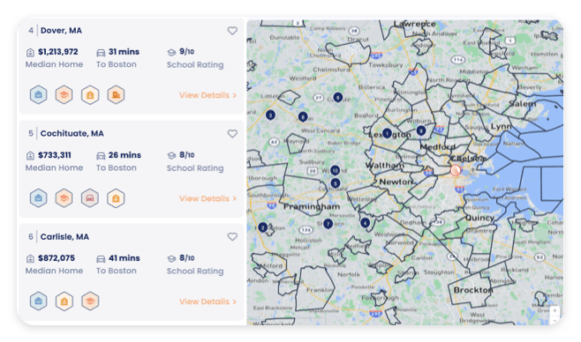The image size is (581, 342).
Task: Click blue home hexagon badge in Dover card
Action: 39,94
